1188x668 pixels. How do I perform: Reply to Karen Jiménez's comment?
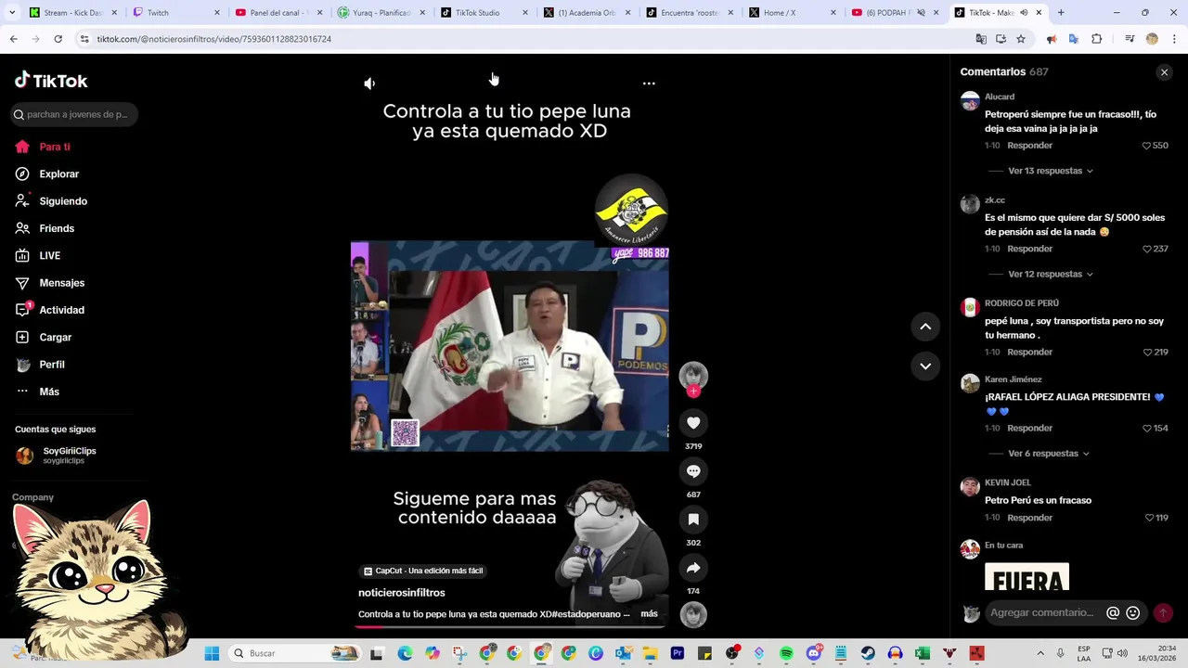[x=1029, y=429]
